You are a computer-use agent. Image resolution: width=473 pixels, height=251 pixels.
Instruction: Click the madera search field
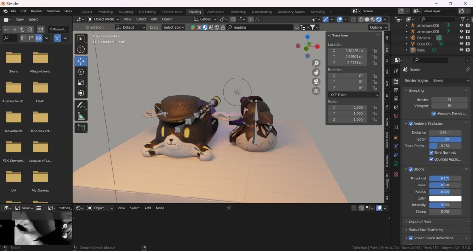(260, 27)
